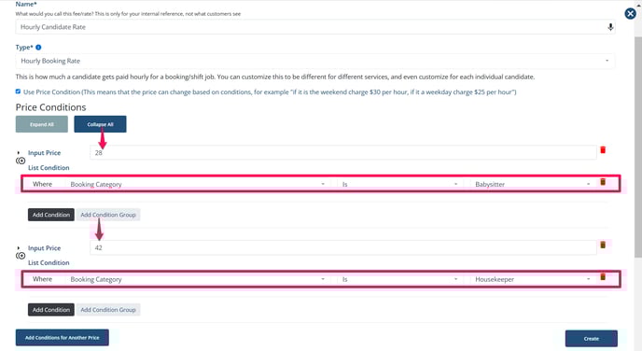Click the Name field containing Hourly Candidate Rate
This screenshot has height=351, width=642.
(314, 27)
